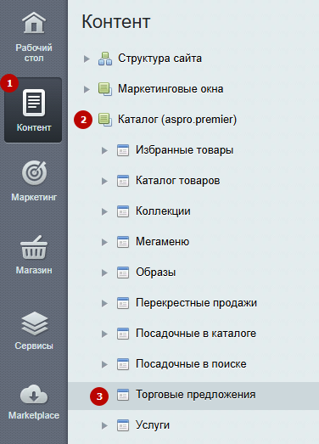Screen dimensions: 319x444
Task: Expand the Мегаменю node
Action: (x=104, y=243)
